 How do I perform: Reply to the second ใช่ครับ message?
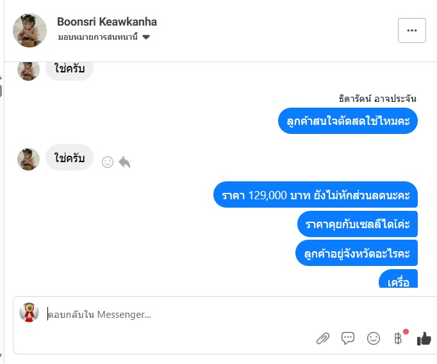click(124, 162)
